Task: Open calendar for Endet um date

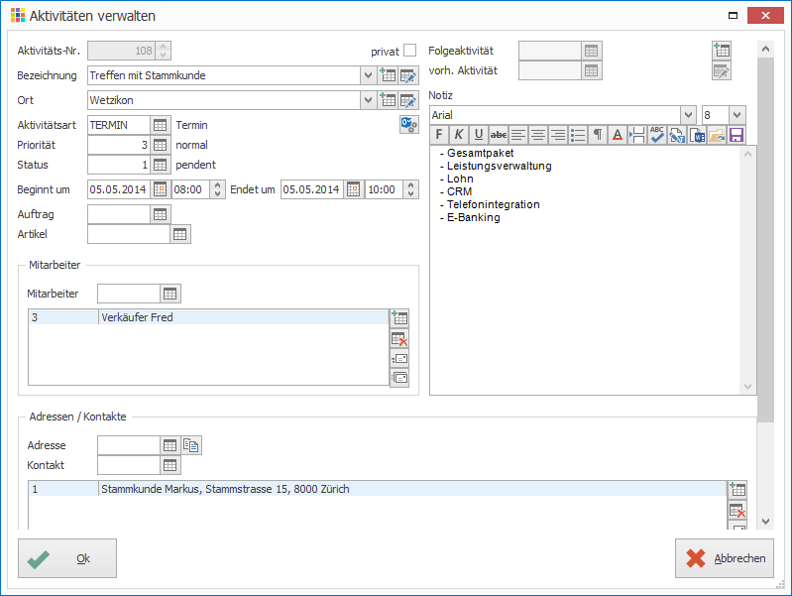Action: (x=354, y=189)
